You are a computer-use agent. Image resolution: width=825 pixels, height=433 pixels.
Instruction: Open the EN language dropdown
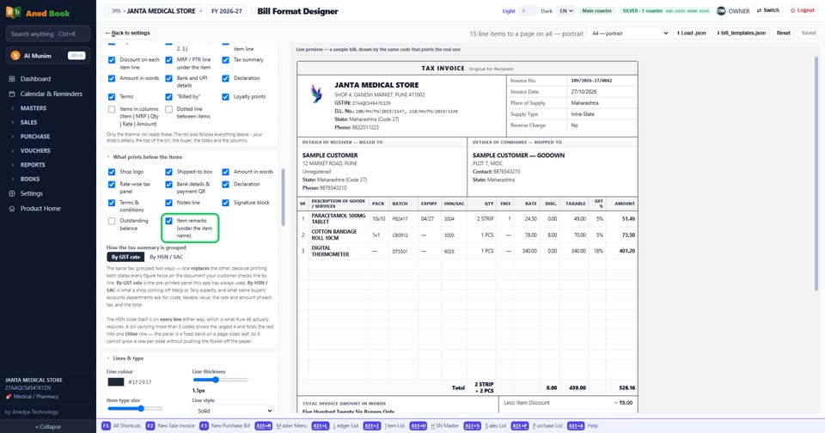pyautogui.click(x=565, y=10)
